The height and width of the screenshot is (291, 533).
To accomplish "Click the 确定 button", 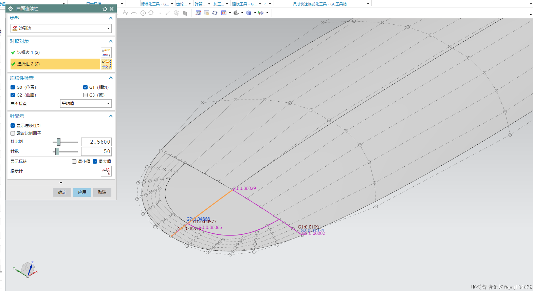I will tap(62, 192).
